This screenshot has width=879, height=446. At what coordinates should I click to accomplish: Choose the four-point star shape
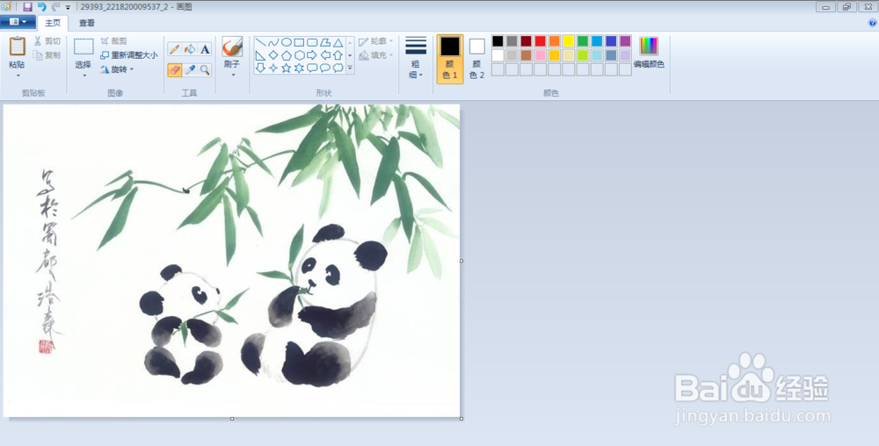click(x=273, y=68)
